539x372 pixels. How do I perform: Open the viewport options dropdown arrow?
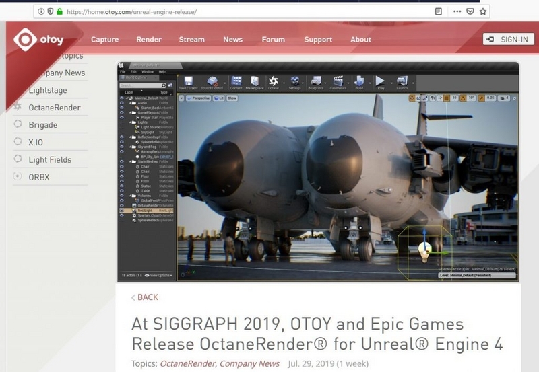(x=181, y=98)
